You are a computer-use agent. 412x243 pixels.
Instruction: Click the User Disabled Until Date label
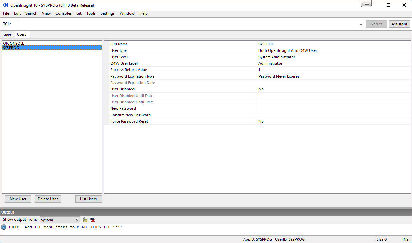[x=132, y=96]
